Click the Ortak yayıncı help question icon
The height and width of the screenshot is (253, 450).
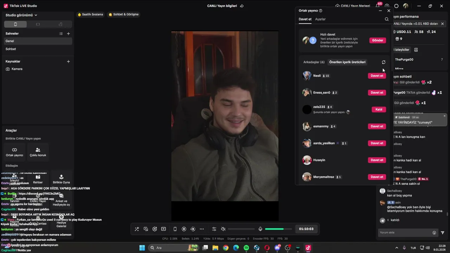321,11
